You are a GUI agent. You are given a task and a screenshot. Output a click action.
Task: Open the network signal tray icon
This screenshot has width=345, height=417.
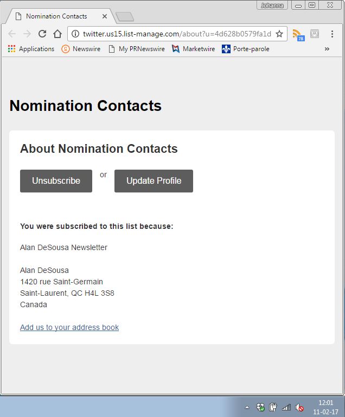click(x=286, y=407)
